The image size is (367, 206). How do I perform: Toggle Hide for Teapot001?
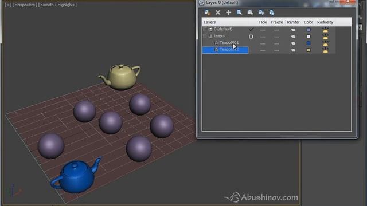pos(263,43)
